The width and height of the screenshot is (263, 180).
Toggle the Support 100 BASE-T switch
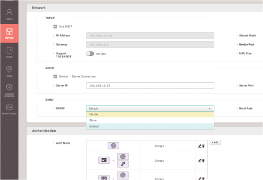[90, 54]
